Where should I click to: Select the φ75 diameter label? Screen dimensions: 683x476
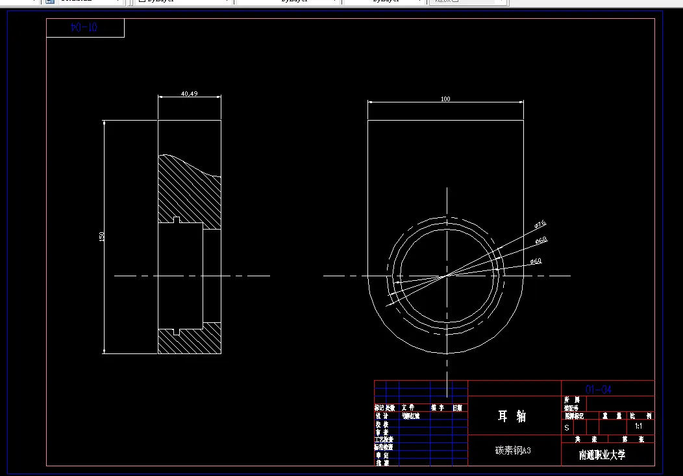pos(540,224)
